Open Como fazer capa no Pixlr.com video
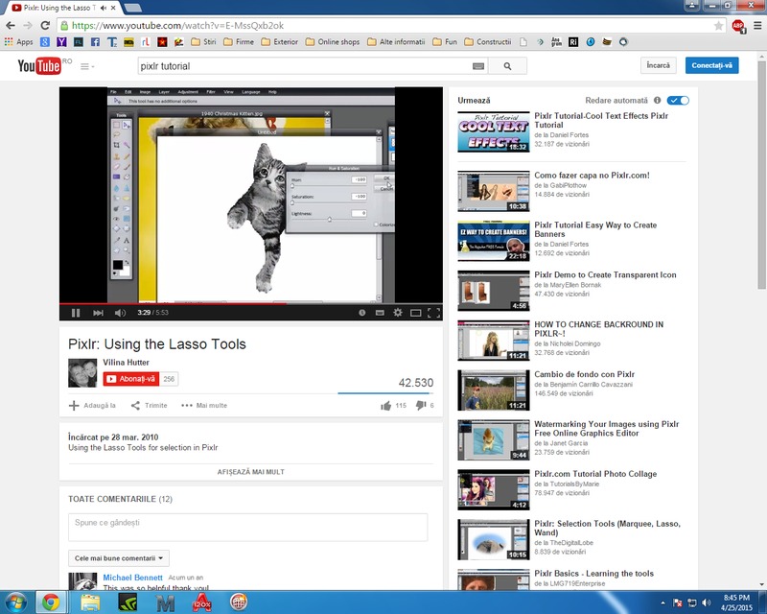 592,176
